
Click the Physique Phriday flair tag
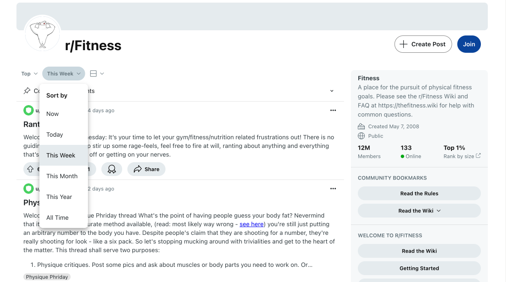pyautogui.click(x=47, y=277)
